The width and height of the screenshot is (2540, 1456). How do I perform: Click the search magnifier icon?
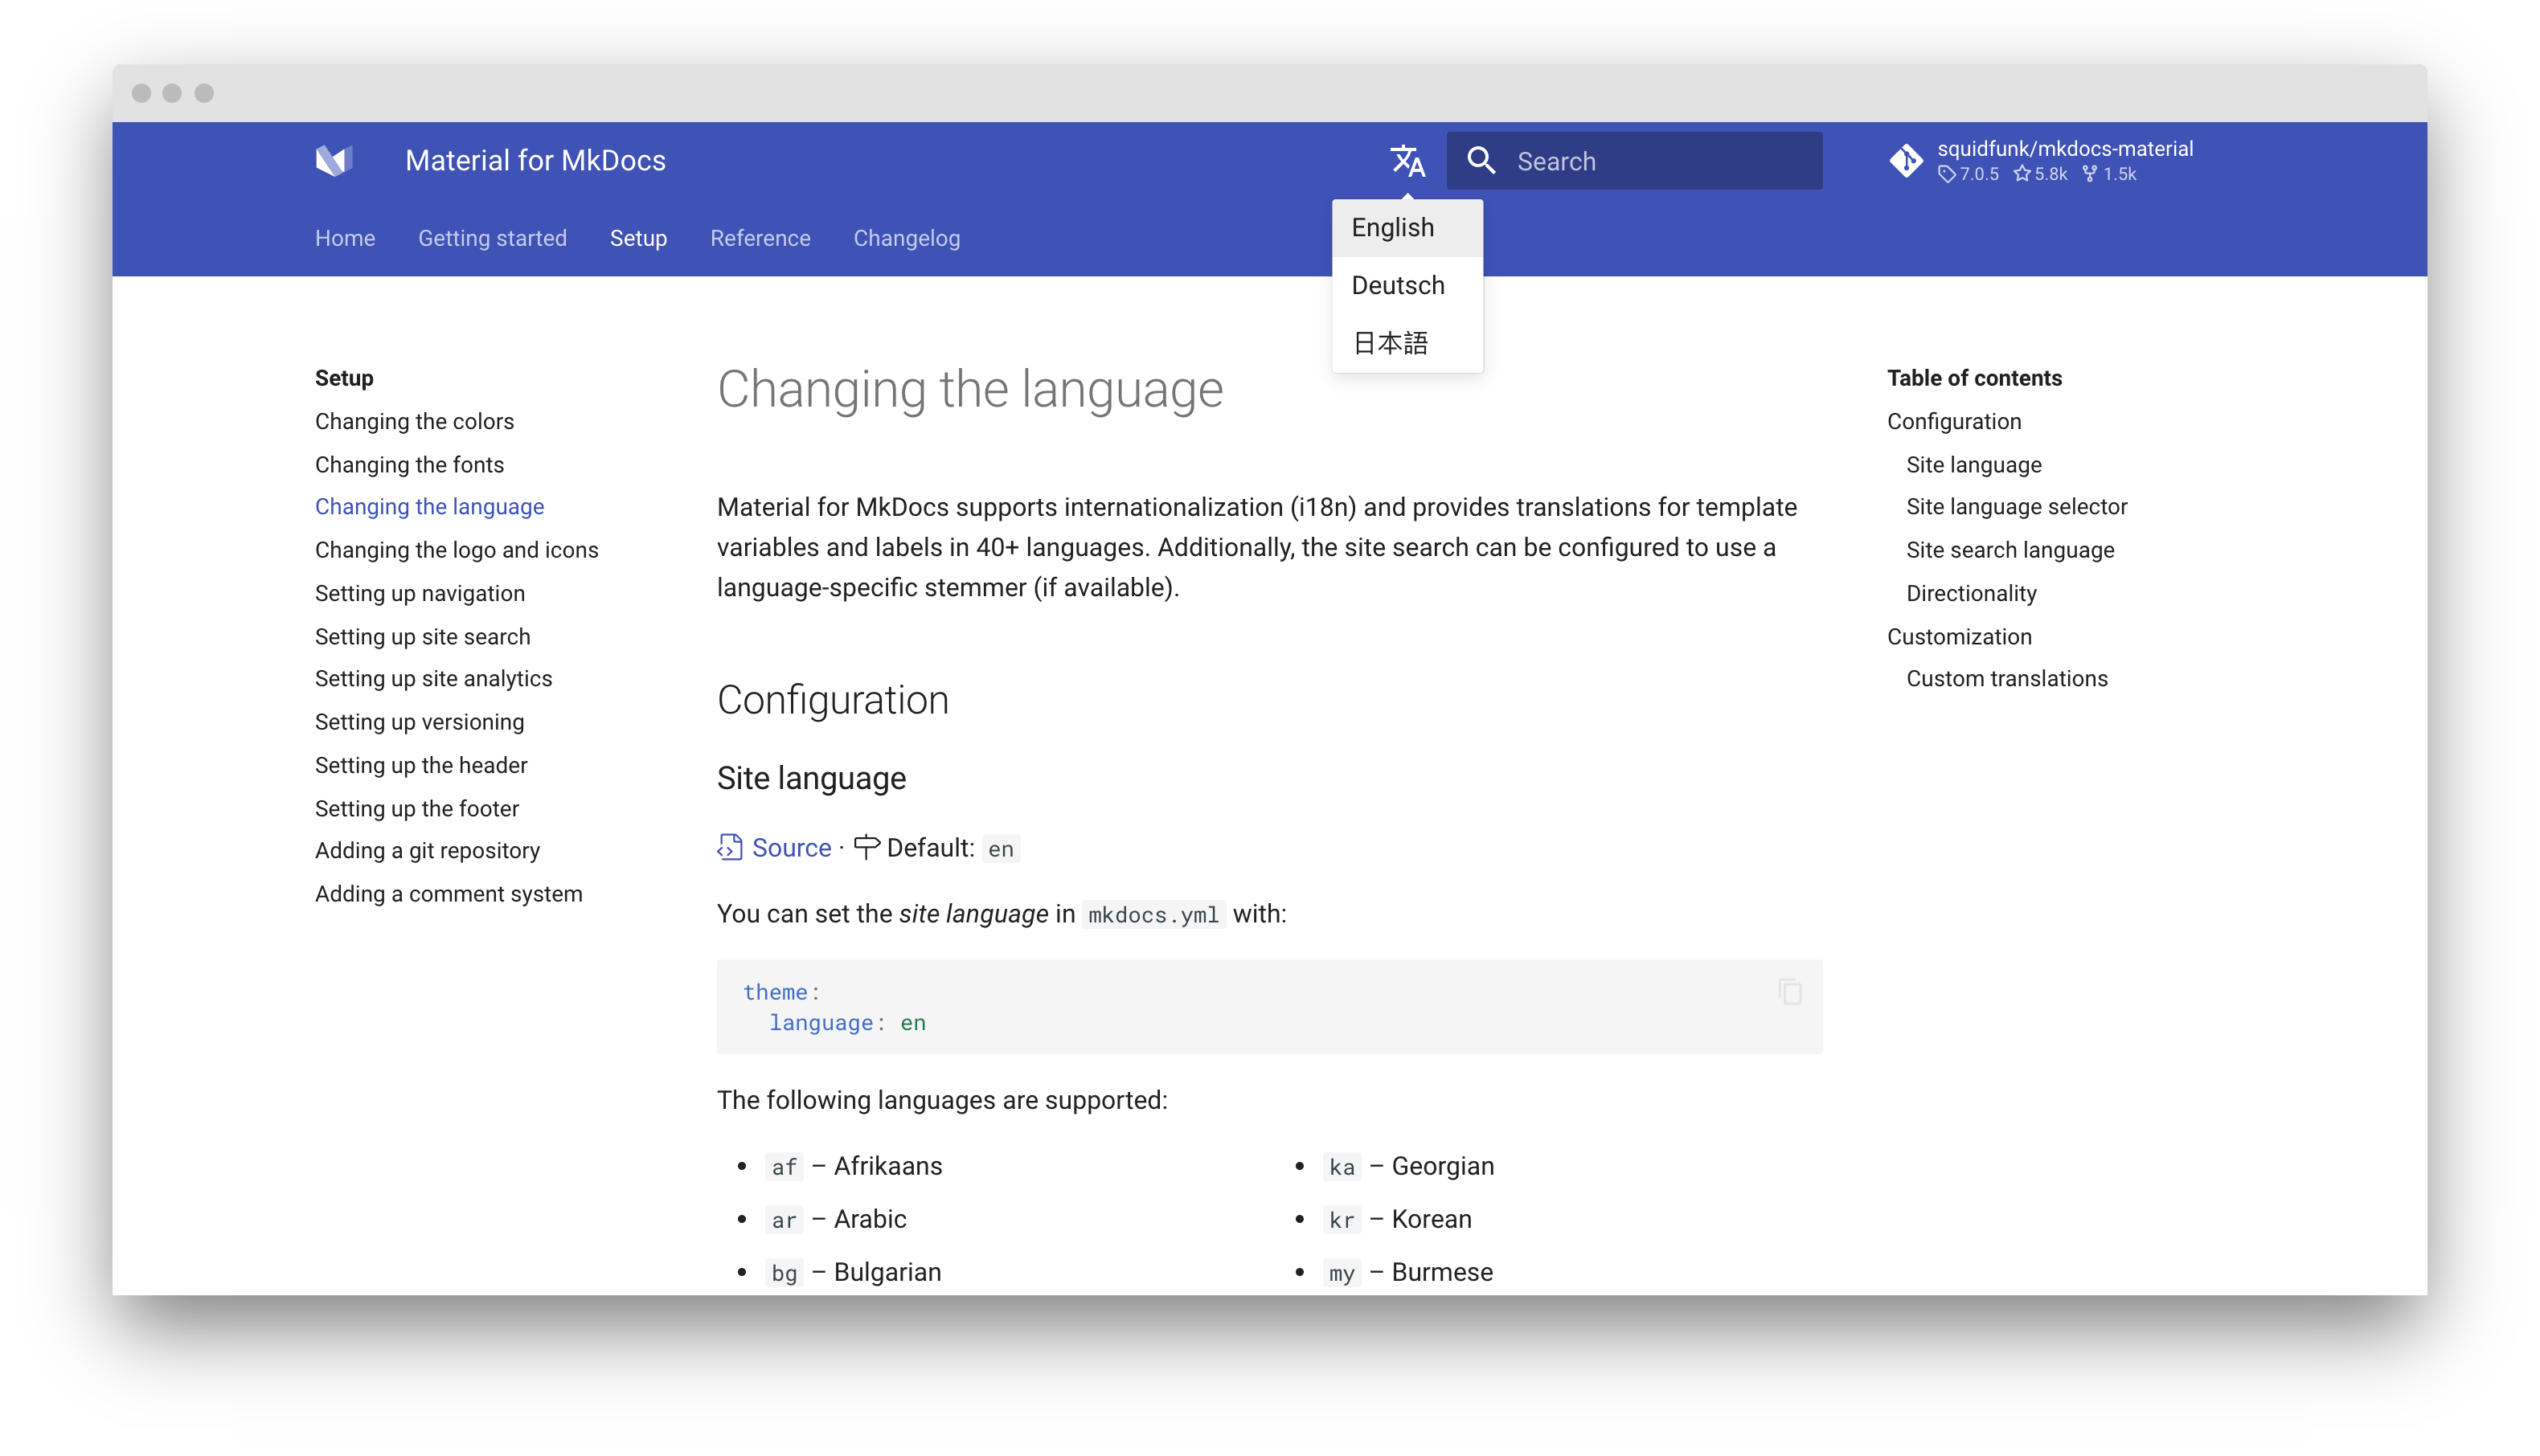coord(1481,160)
